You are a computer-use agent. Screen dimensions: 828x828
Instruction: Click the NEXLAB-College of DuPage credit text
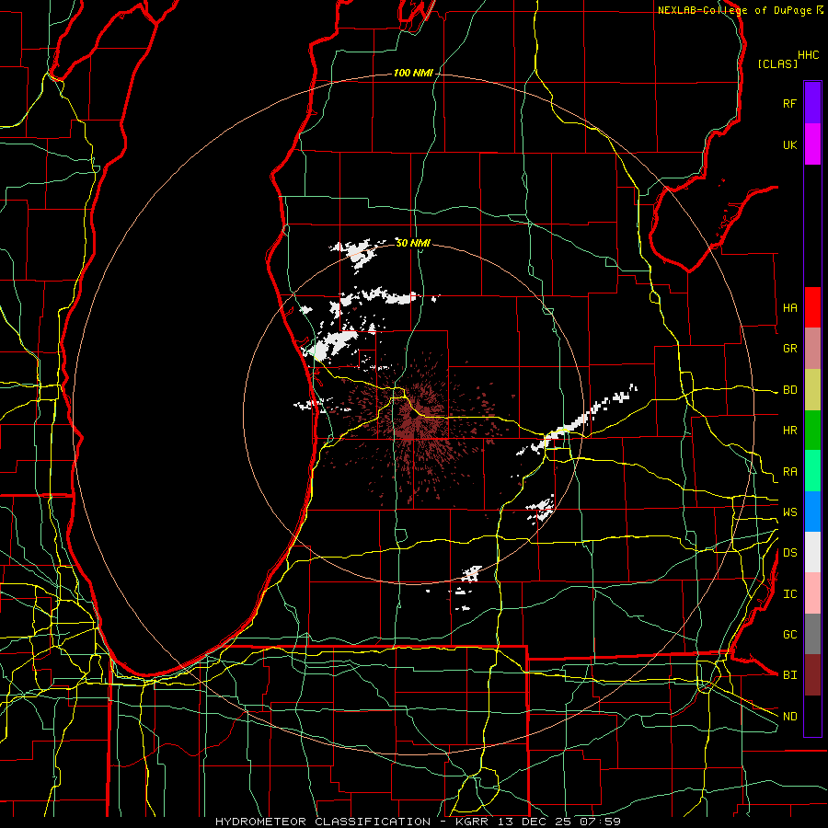(x=734, y=10)
